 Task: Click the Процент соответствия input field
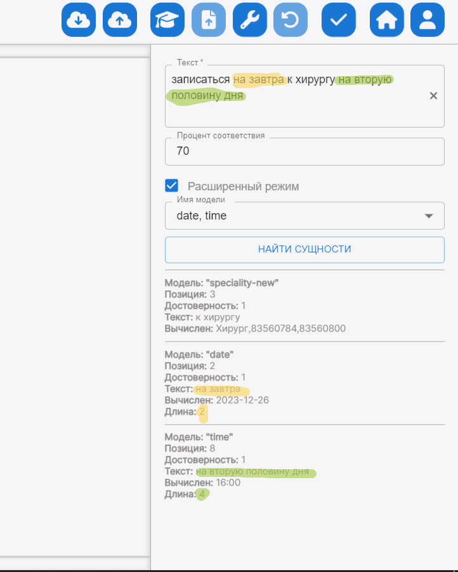coord(304,152)
